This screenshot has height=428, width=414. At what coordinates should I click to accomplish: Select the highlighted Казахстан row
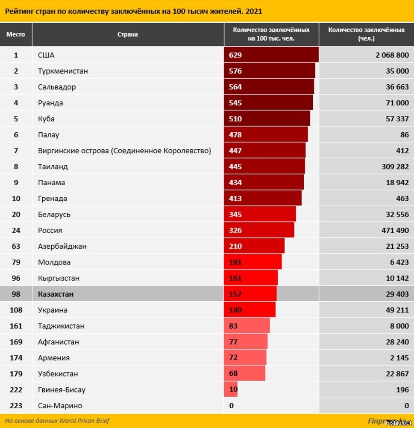click(207, 294)
